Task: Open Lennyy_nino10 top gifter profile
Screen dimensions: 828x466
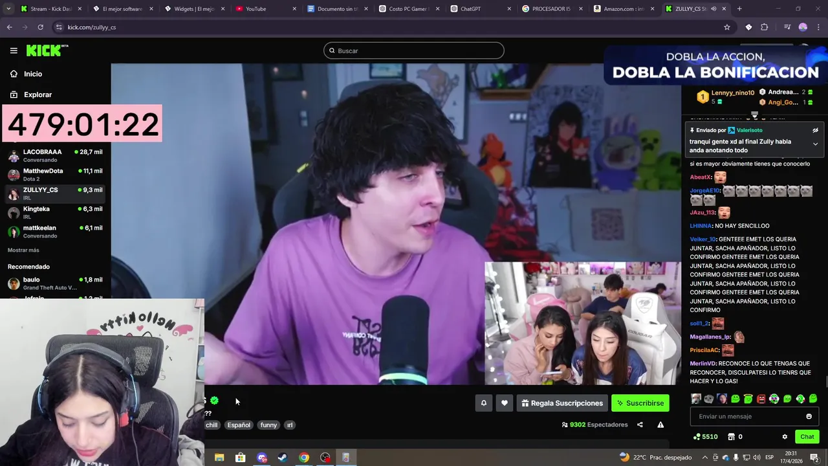Action: pos(732,93)
